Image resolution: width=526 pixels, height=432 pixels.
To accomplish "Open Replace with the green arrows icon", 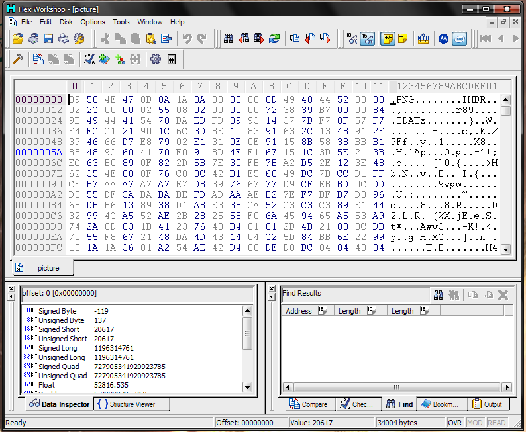I will (274, 38).
